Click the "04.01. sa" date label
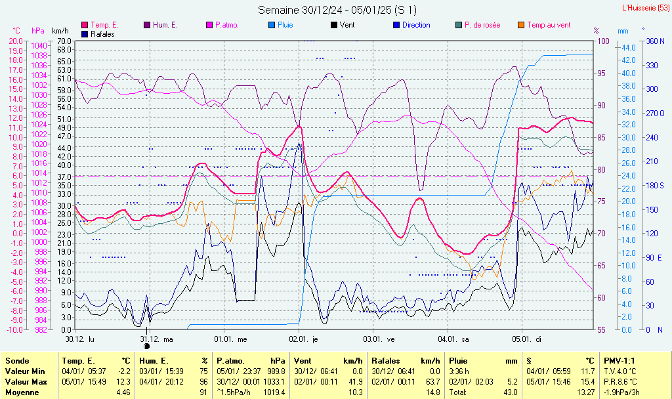Viewport: 672px width, 399px height. coord(453,339)
